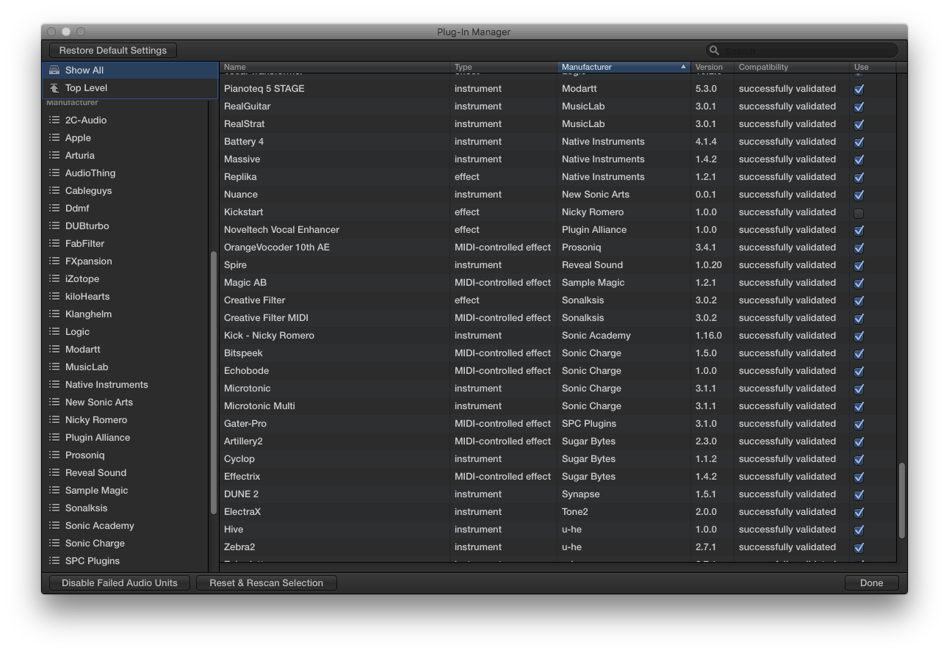The height and width of the screenshot is (653, 949).
Task: Select Show All in sidebar
Action: pyautogui.click(x=130, y=71)
